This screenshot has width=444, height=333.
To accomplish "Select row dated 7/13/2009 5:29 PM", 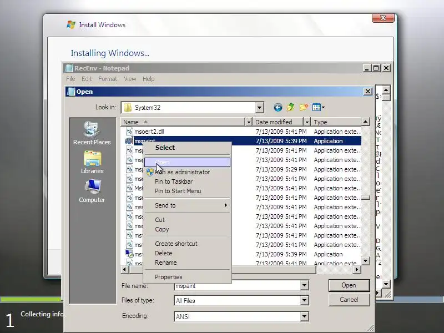I will 243,169.
